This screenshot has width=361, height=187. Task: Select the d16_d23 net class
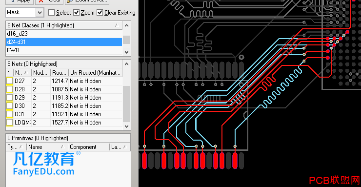(64, 34)
